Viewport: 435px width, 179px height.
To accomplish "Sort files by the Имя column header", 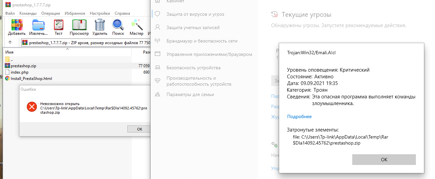I will coord(67,52).
